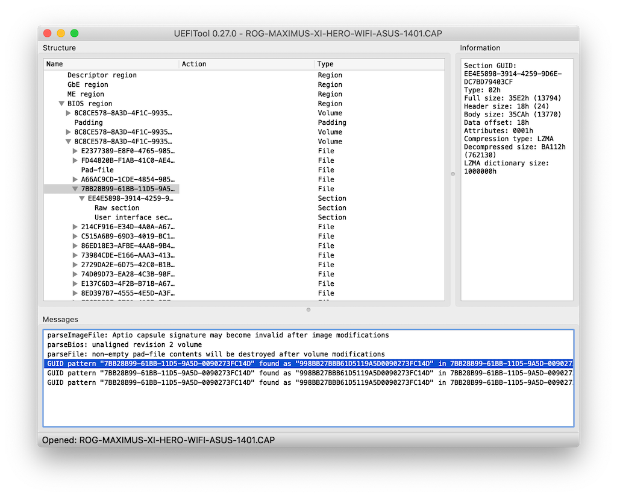Click the status bar Opened file text

pyautogui.click(x=158, y=440)
